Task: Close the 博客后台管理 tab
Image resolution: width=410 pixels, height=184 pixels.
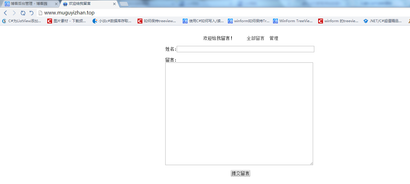Action: pos(56,4)
